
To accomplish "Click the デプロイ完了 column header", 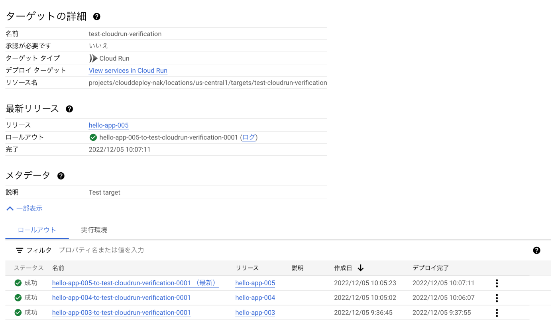I will (431, 268).
